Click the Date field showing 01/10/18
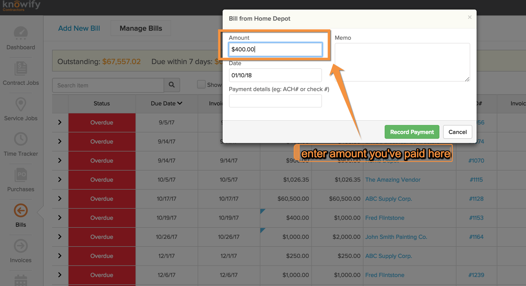 [x=275, y=75]
